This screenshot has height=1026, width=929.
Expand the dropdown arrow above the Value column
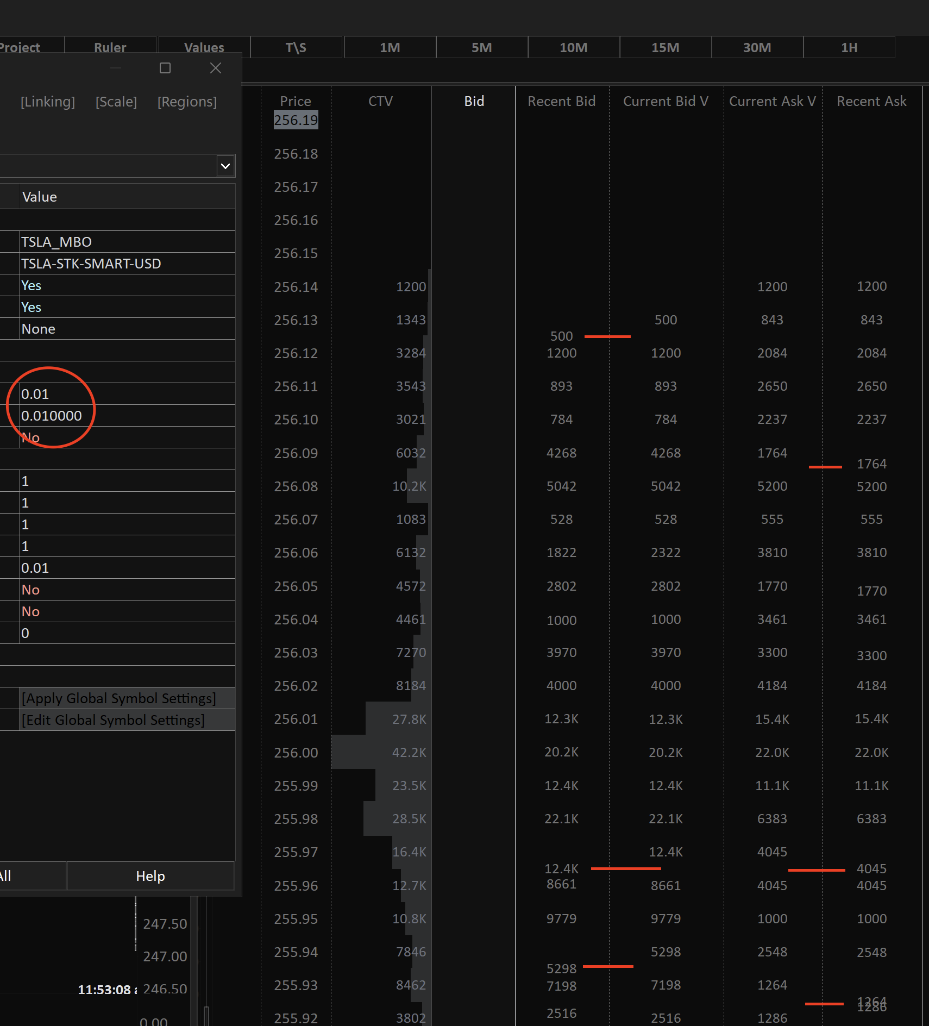click(225, 166)
